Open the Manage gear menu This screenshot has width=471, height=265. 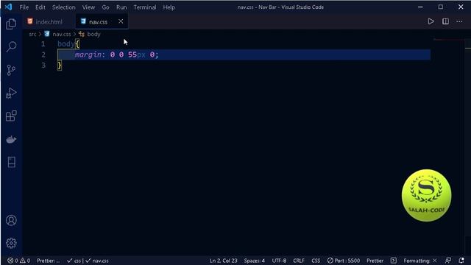click(11, 243)
